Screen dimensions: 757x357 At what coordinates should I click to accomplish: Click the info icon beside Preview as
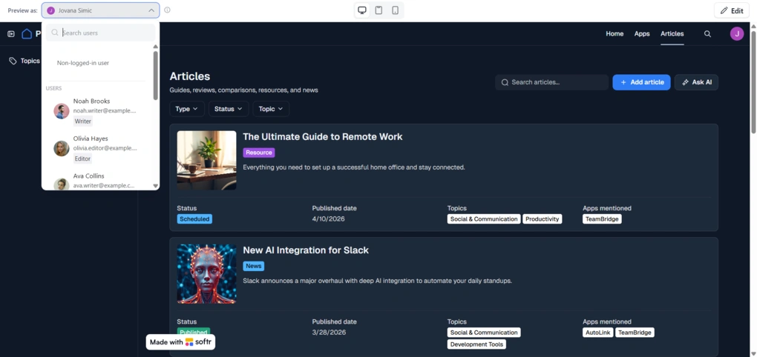point(167,10)
